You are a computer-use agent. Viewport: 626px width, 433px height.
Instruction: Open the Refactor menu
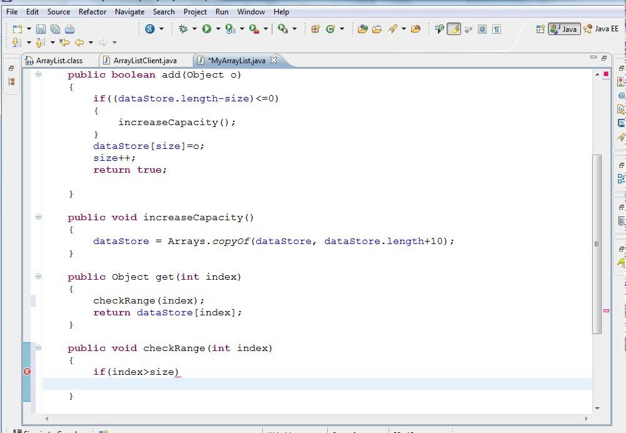click(92, 12)
